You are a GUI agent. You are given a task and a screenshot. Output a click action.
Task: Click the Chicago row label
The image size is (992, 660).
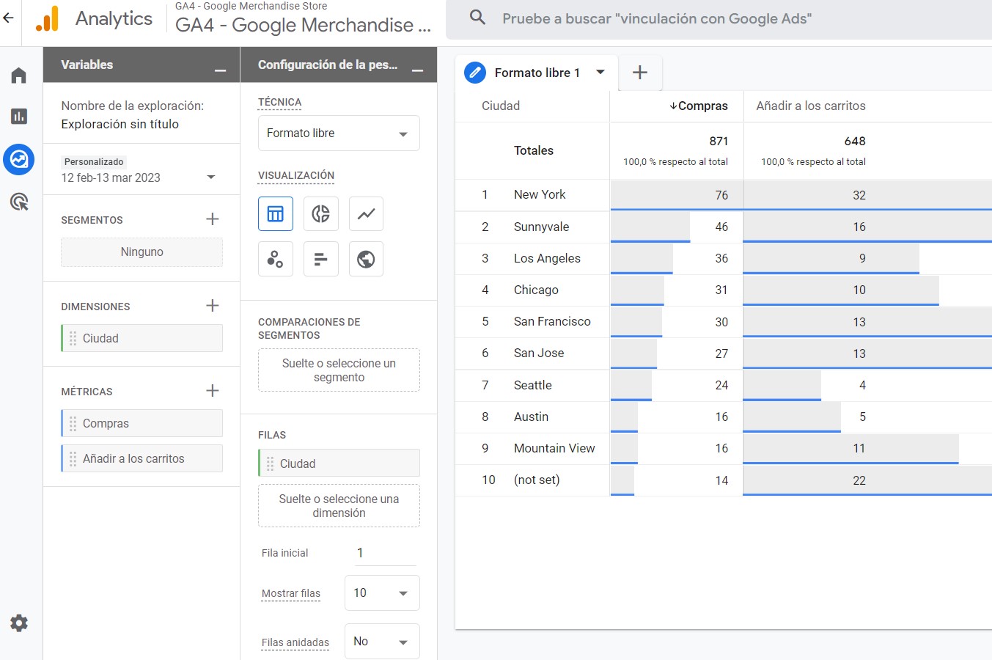click(x=536, y=290)
